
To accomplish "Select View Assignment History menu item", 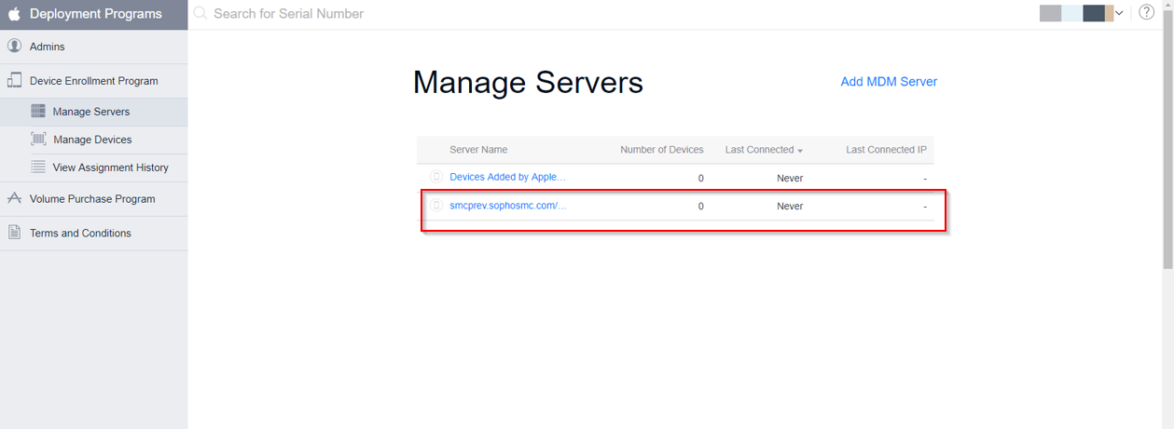I will tap(110, 168).
